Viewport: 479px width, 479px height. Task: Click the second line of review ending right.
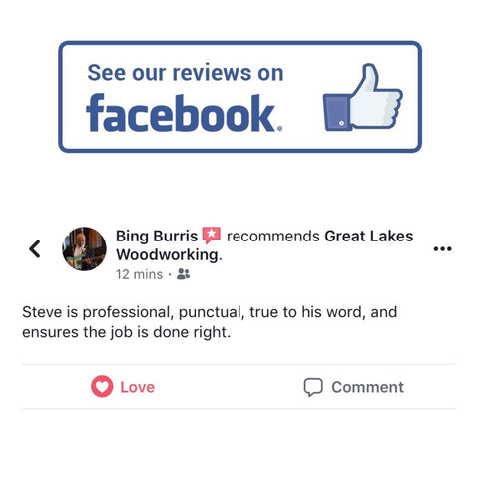[x=126, y=332]
